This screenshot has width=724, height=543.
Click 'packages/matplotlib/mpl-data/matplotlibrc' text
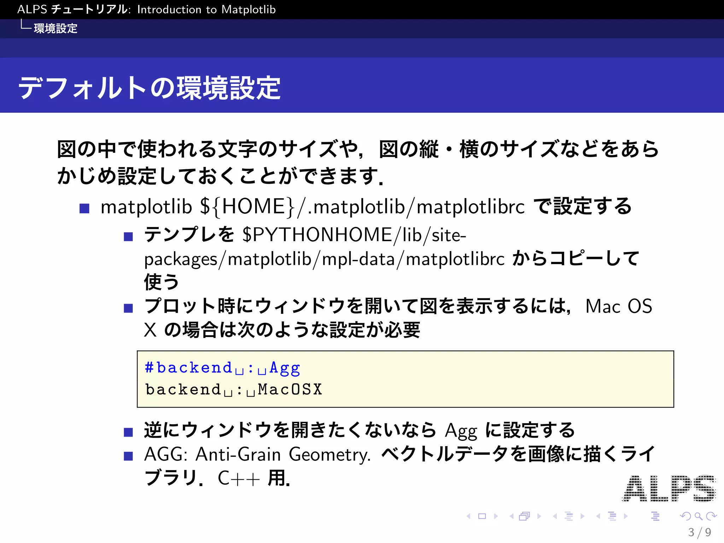pyautogui.click(x=324, y=259)
